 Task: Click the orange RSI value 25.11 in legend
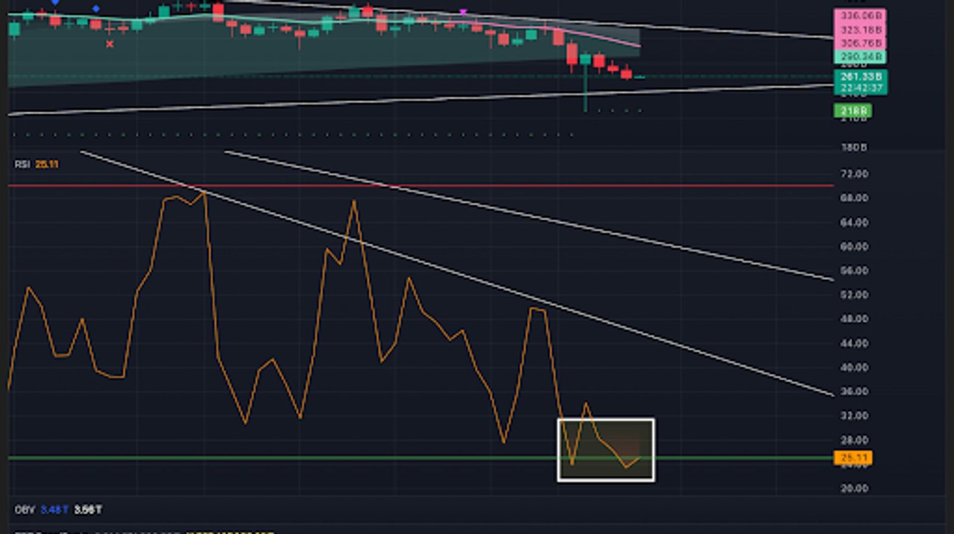(x=47, y=164)
